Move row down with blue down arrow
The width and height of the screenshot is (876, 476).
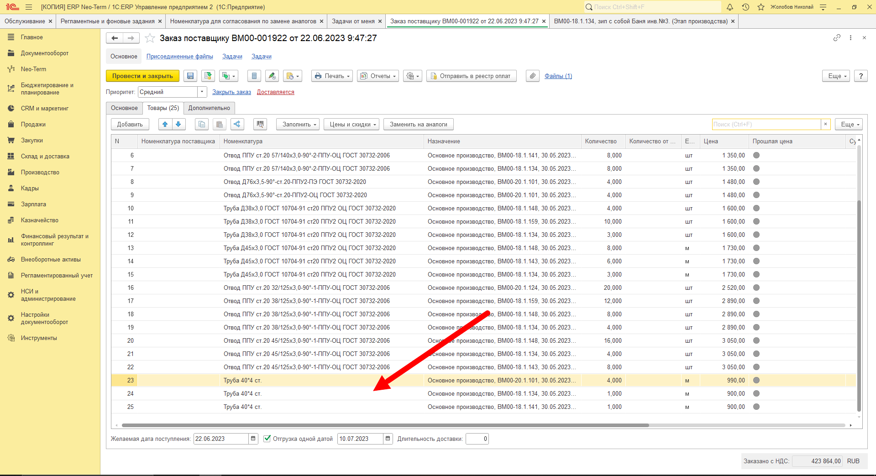[x=178, y=124]
